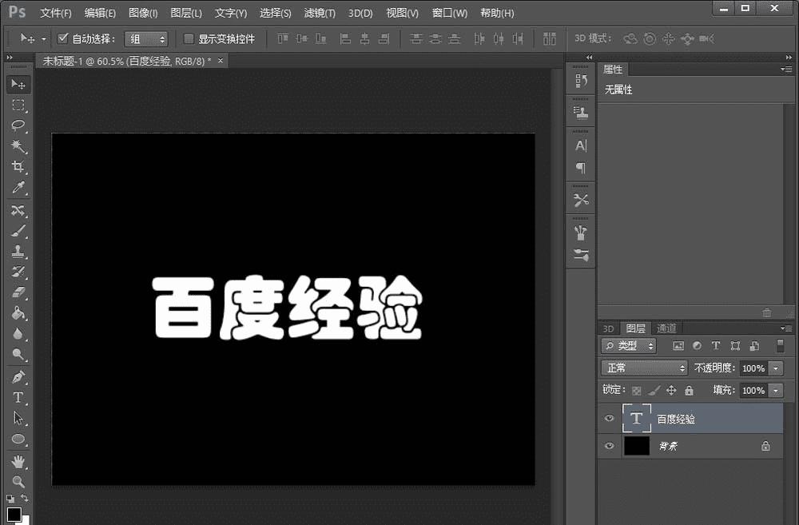Select the Eyedropper tool
This screenshot has width=799, height=525.
click(x=18, y=188)
